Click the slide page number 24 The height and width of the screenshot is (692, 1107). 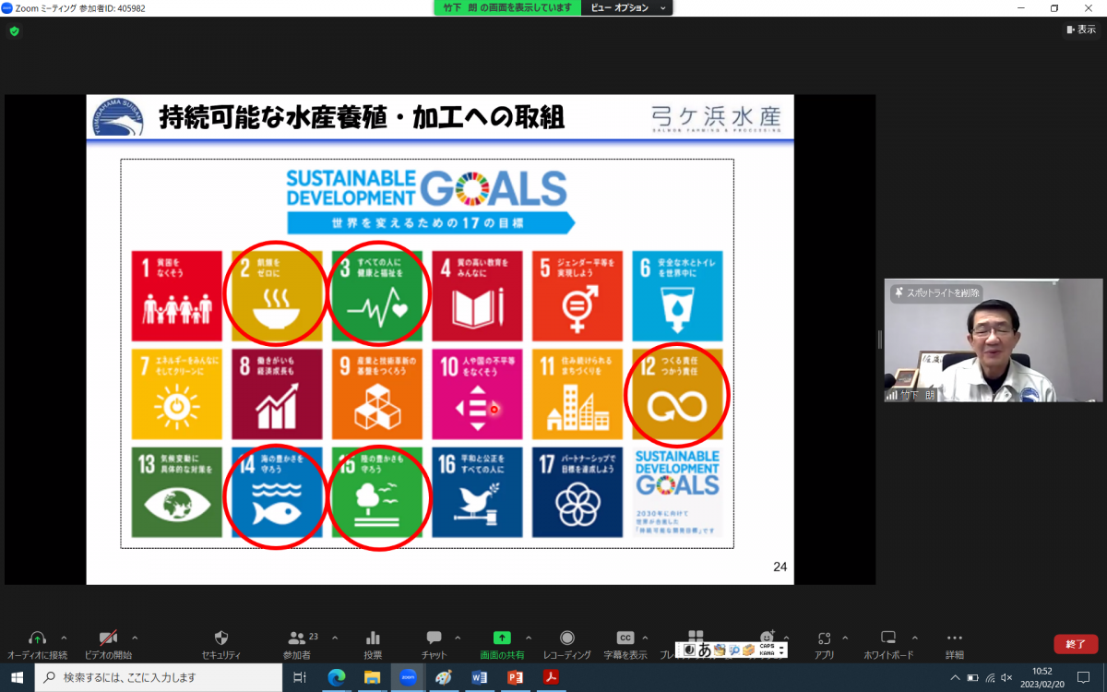[780, 567]
